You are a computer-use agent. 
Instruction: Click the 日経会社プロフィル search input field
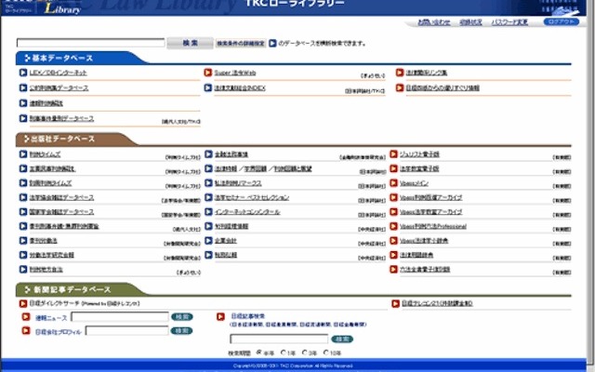pyautogui.click(x=126, y=331)
